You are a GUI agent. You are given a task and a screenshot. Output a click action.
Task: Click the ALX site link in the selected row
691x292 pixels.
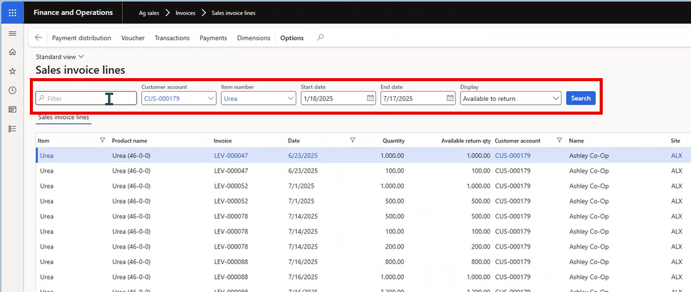pyautogui.click(x=677, y=156)
